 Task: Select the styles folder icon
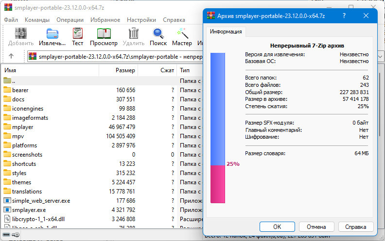click(7, 173)
